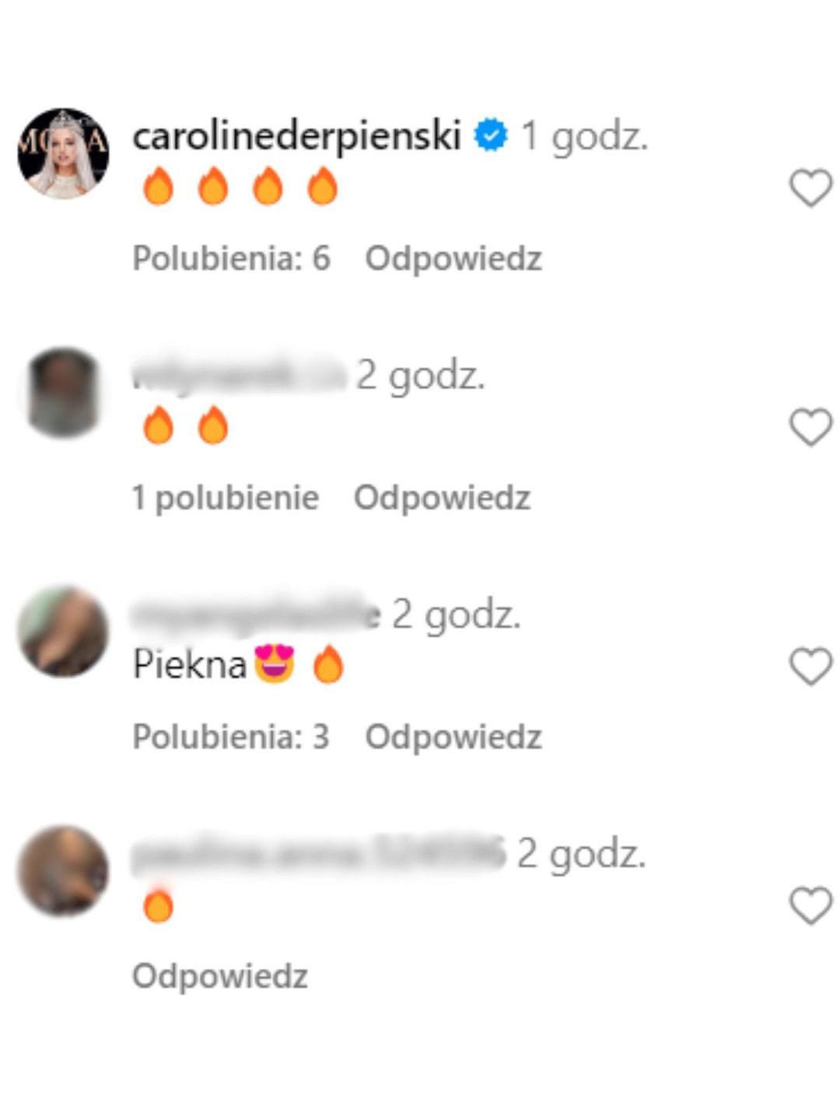Open the avatar beside the two-flame comment
The width and height of the screenshot is (840, 1120).
[x=63, y=393]
